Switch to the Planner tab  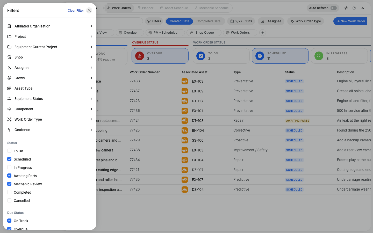coord(146,8)
